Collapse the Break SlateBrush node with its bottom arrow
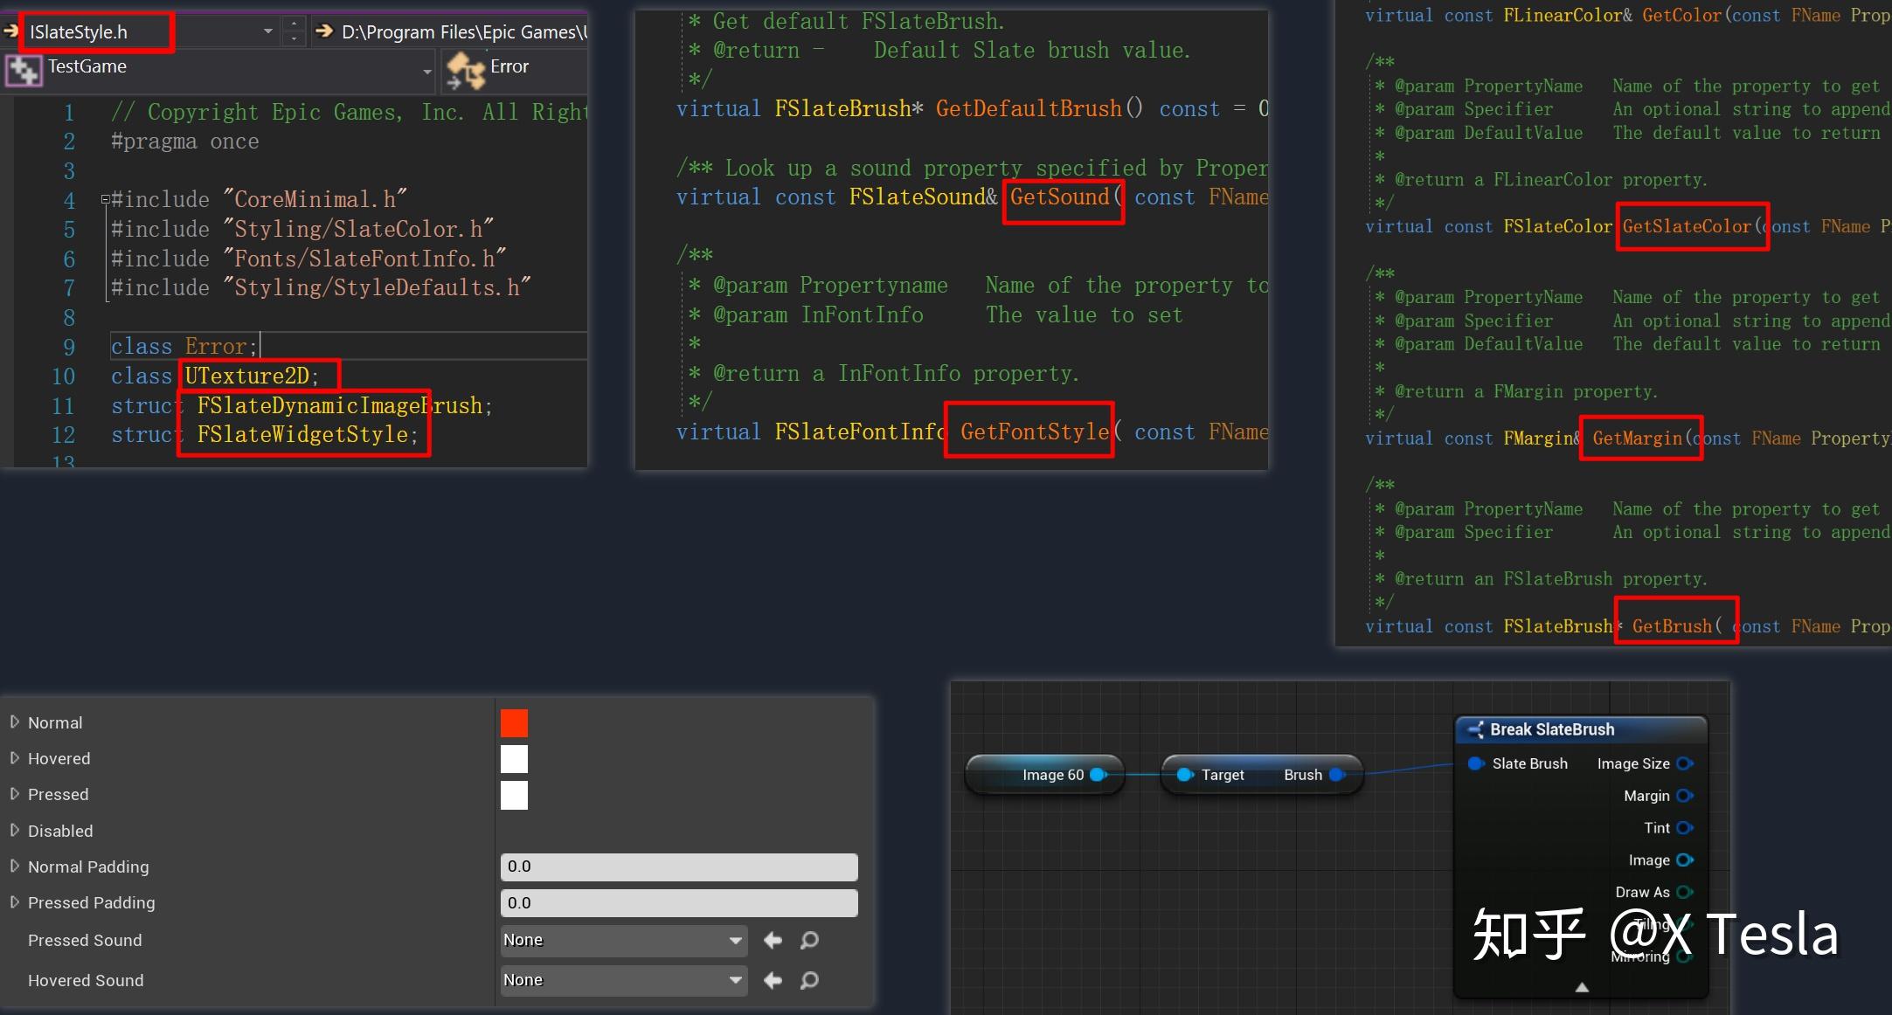Screen dimensions: 1892x1015 point(1582,987)
